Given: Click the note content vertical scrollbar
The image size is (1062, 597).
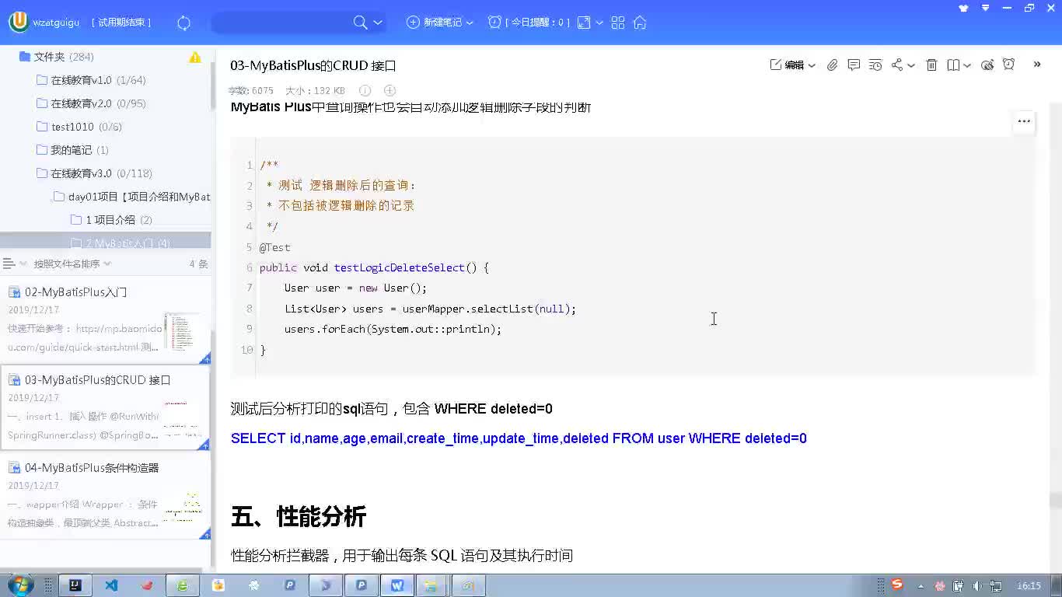Looking at the screenshot, I should click(x=1055, y=500).
